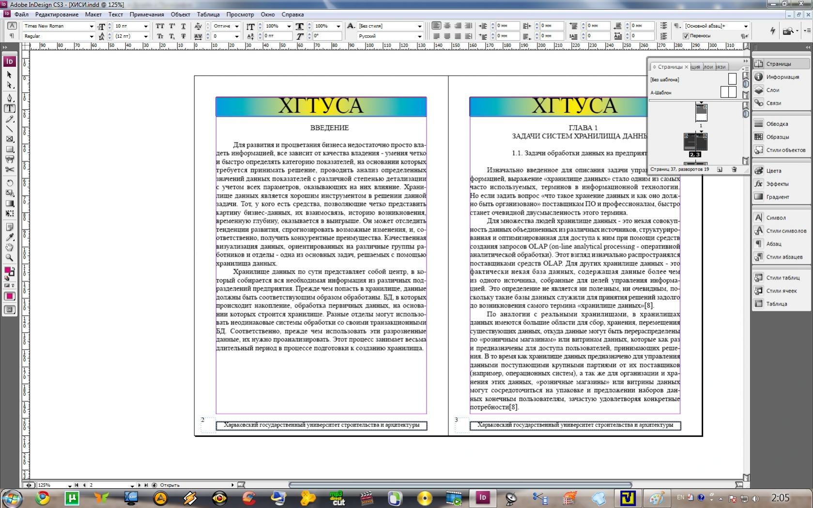
Task: Open Chrome from the Windows taskbar
Action: [43, 497]
